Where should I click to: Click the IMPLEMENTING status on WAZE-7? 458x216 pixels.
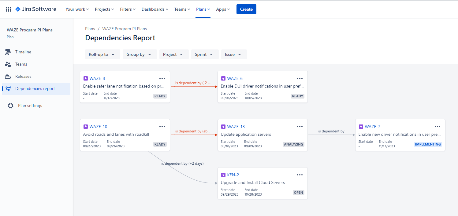point(428,144)
